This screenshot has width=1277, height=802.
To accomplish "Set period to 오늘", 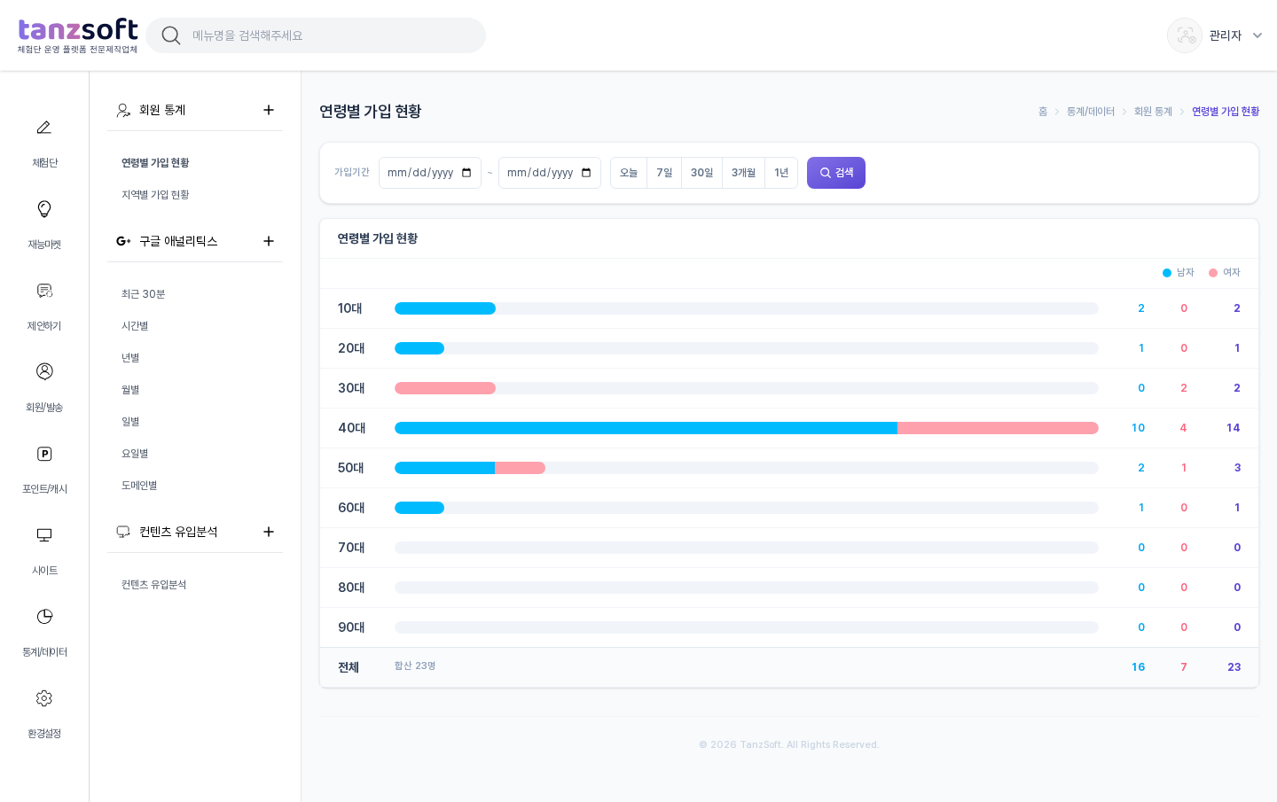I will [629, 173].
